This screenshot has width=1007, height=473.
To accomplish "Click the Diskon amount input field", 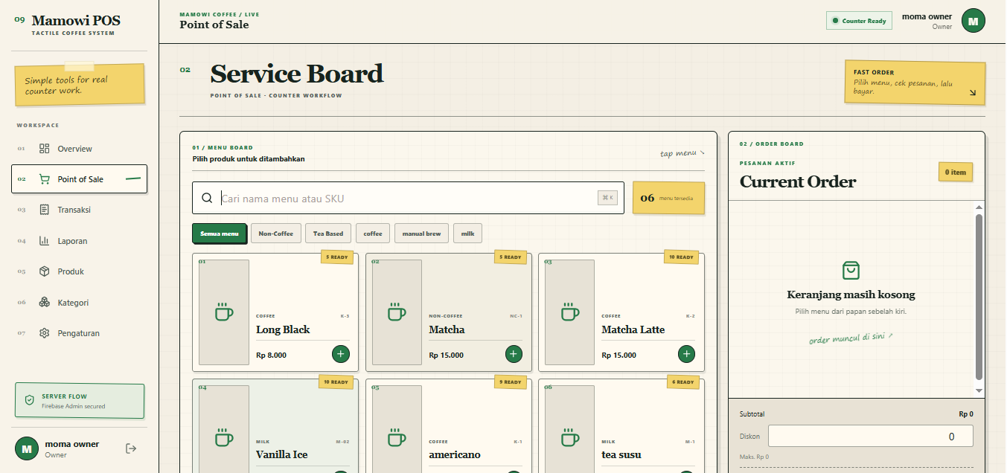I will (871, 437).
